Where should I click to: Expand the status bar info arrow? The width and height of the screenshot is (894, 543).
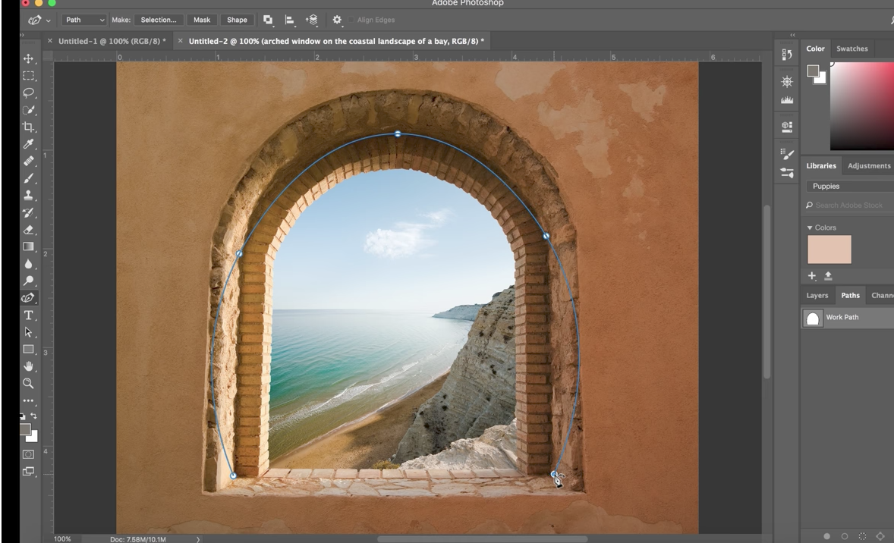pos(198,539)
